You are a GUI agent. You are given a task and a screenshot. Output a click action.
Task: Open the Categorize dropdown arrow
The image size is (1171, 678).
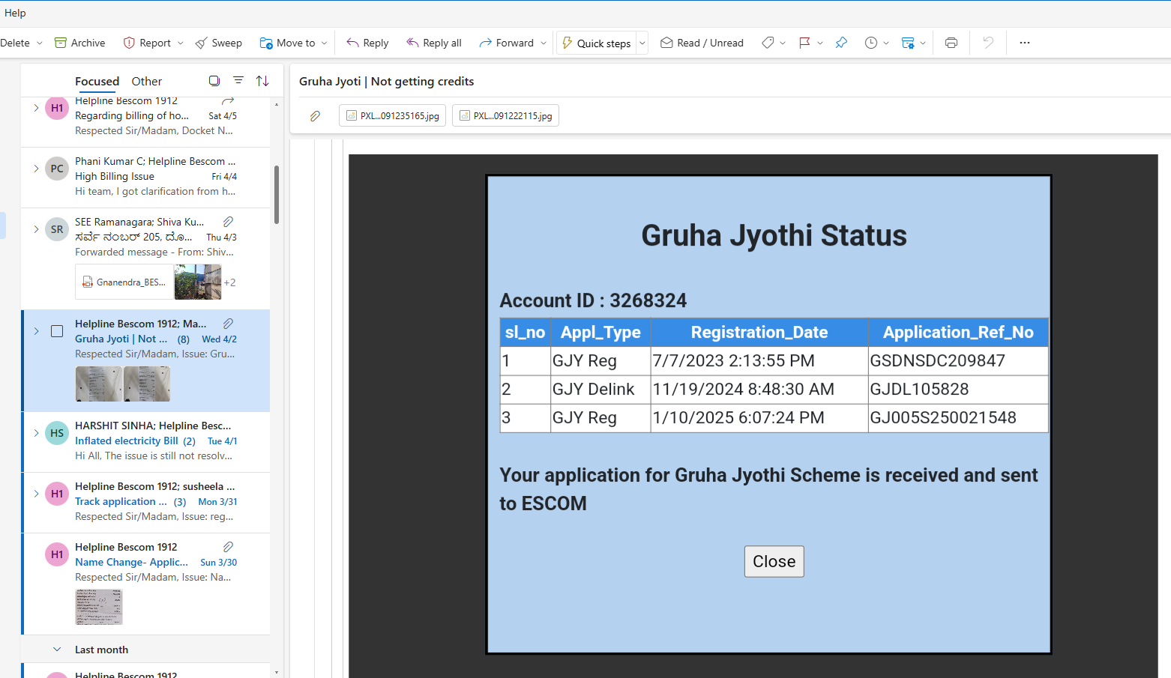point(783,43)
